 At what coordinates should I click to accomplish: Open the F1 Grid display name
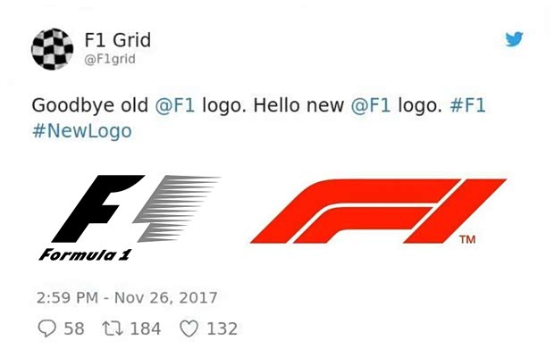[x=115, y=39]
